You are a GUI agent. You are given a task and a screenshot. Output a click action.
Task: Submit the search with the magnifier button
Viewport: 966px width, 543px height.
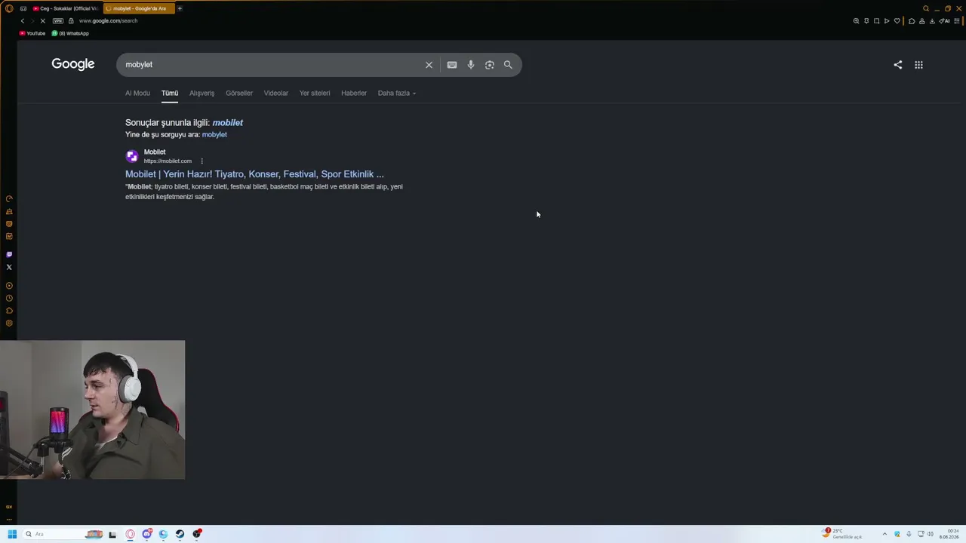pos(508,65)
